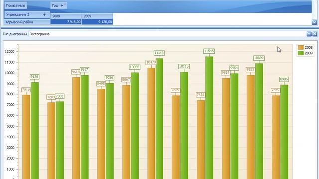319x179 pixels.
Task: Click the 7209 bar label
Action: click(x=51, y=97)
